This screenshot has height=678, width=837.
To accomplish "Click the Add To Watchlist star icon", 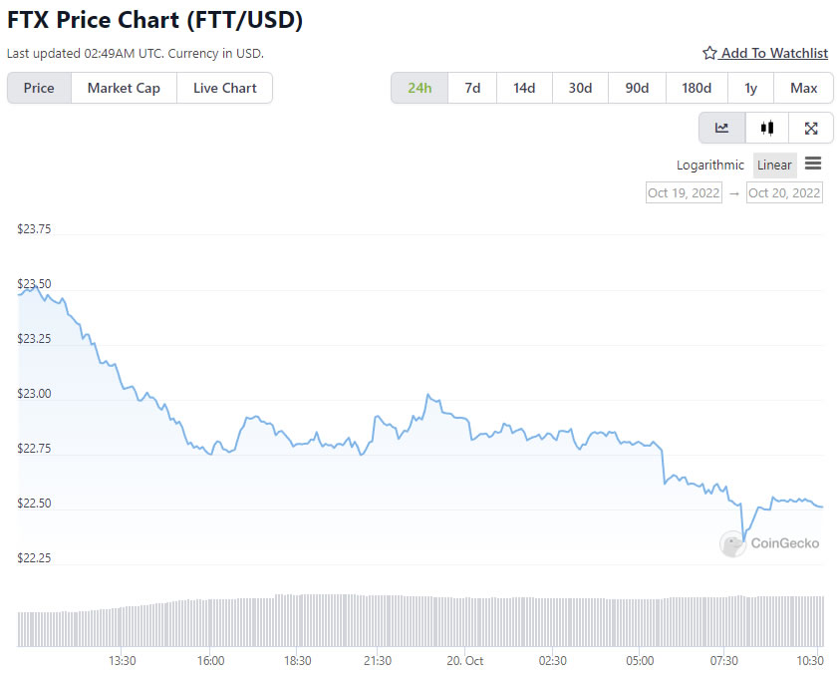I will (x=708, y=53).
